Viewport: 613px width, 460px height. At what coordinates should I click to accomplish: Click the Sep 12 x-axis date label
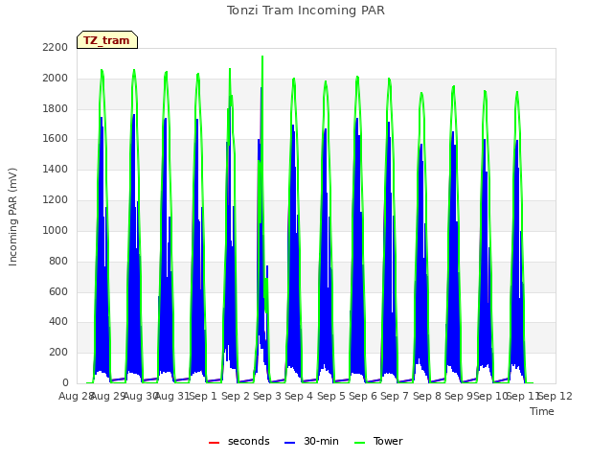(x=556, y=396)
